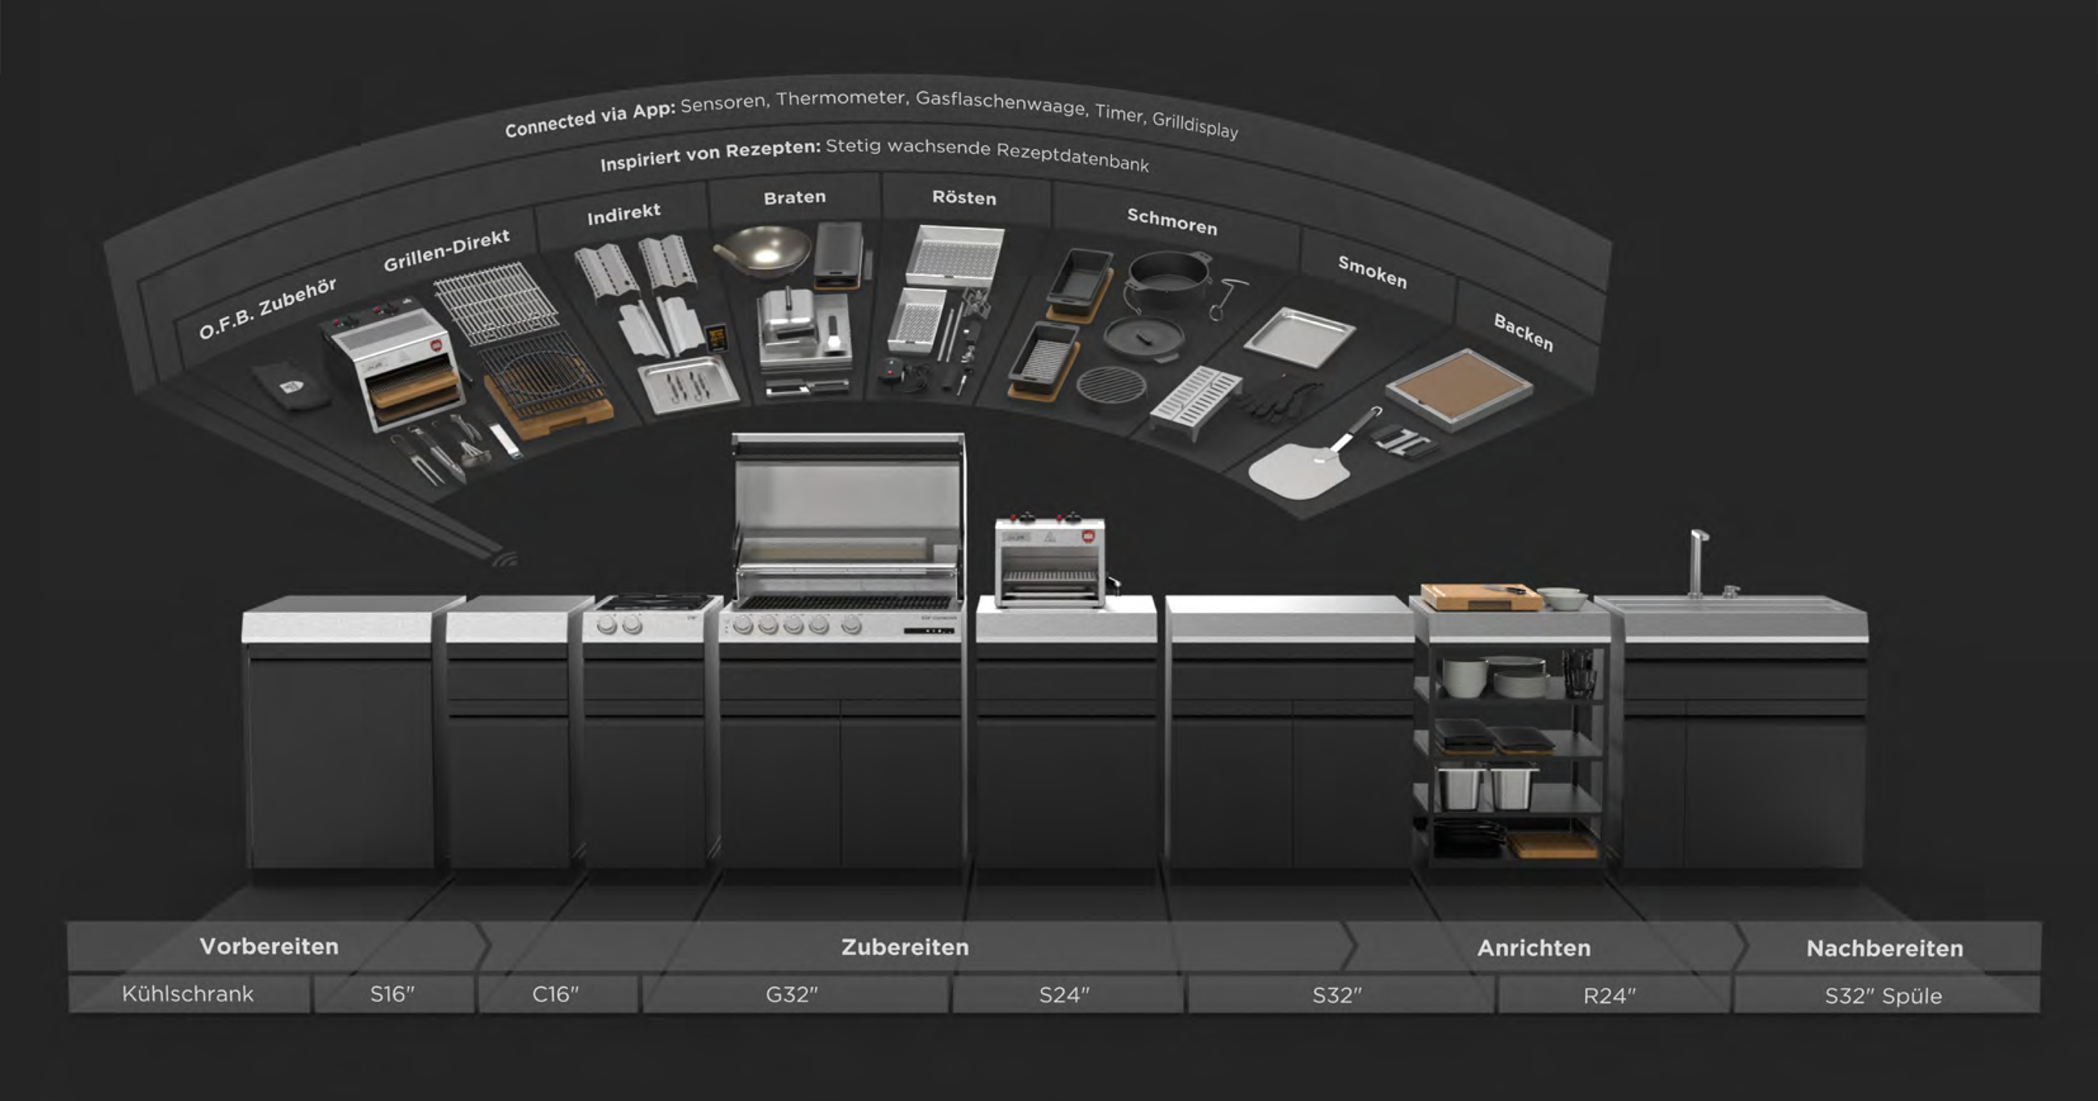This screenshot has width=2098, height=1101.
Task: Click the roasting basket under Rösten
Action: click(x=955, y=256)
